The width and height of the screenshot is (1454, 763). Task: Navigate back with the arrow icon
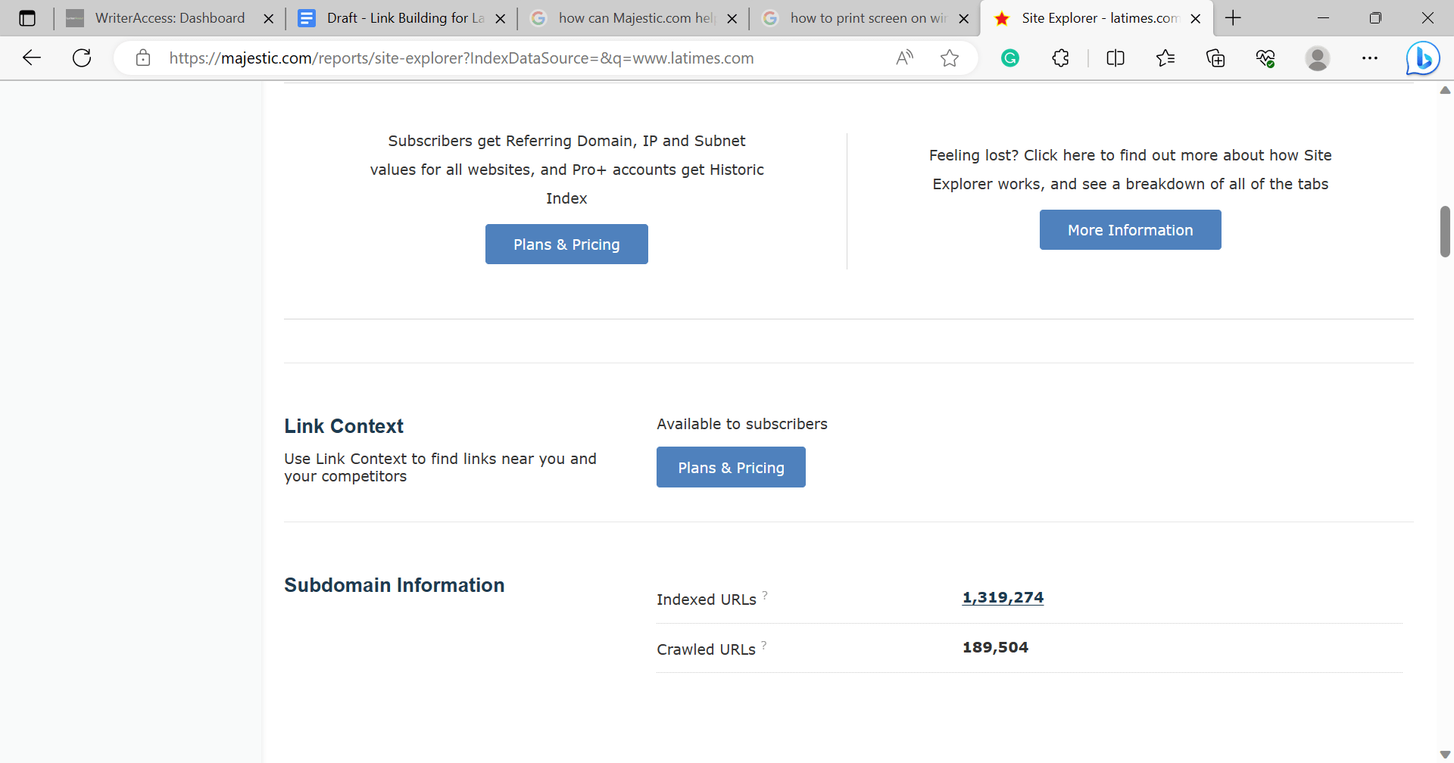31,58
